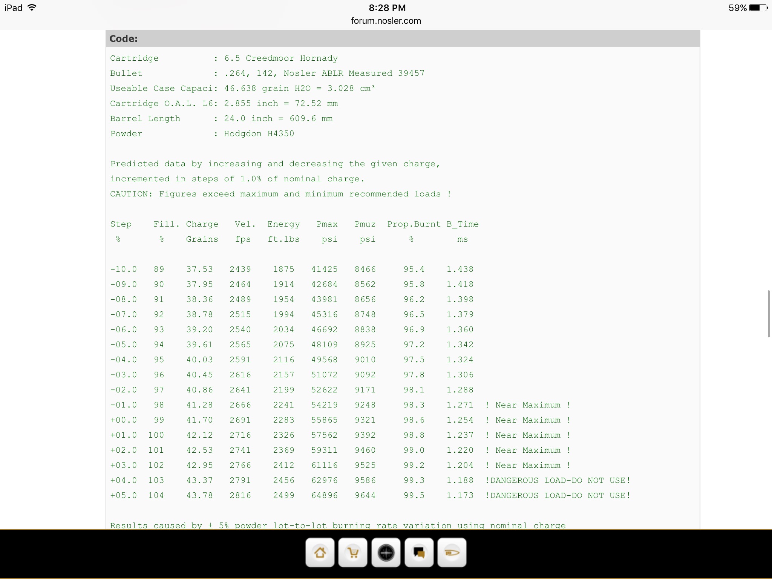
Task: Tap the bullet cartridge icon
Action: (x=452, y=553)
